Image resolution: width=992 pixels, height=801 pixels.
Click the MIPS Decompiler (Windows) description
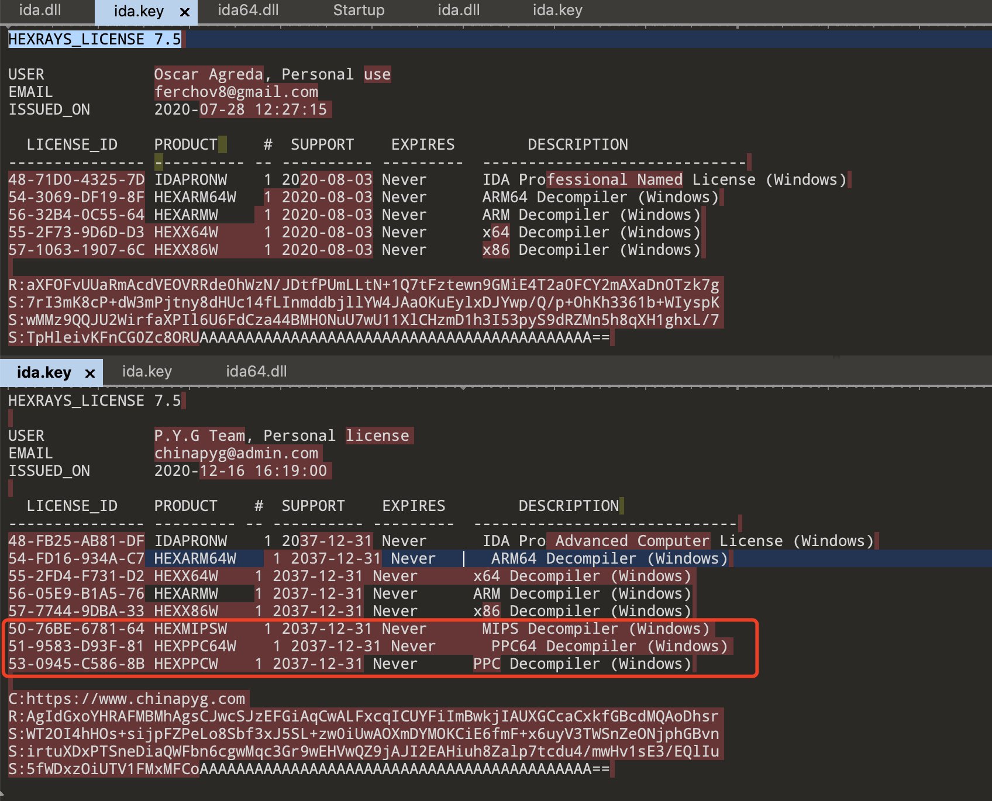tap(596, 629)
